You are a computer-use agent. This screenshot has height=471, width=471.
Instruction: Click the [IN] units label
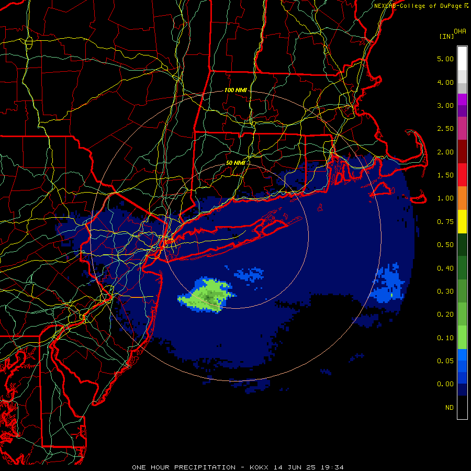coord(446,36)
